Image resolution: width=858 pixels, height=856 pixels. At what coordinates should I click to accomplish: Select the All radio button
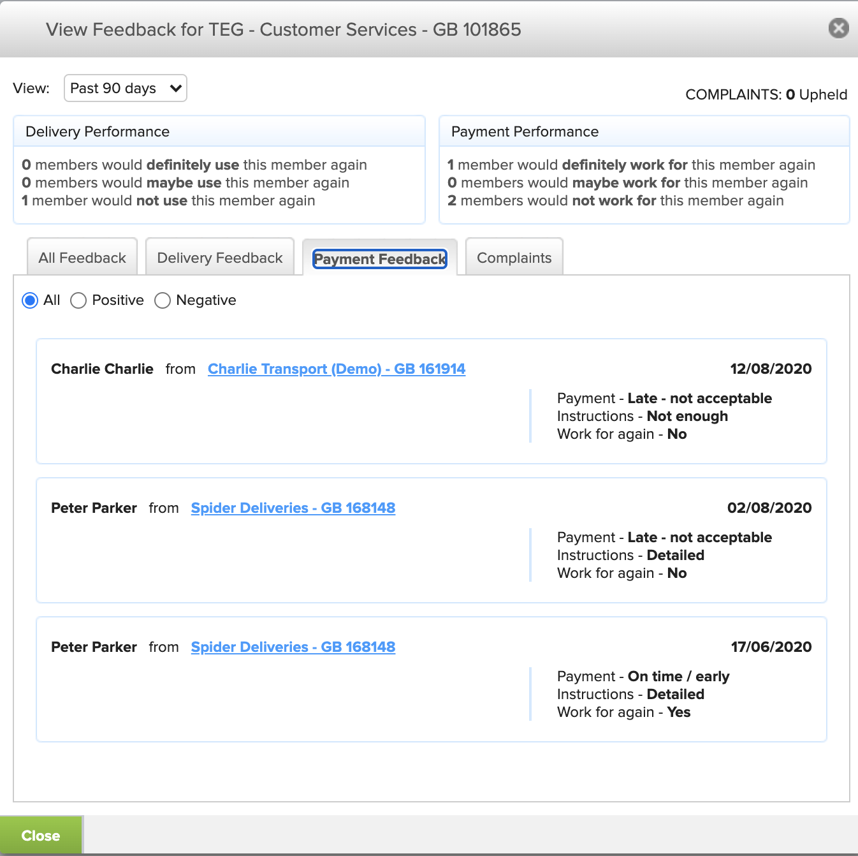pyautogui.click(x=30, y=300)
